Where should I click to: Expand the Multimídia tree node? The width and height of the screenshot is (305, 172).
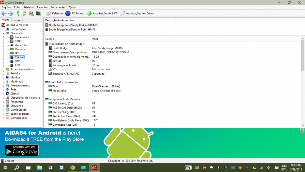pyautogui.click(x=4, y=82)
